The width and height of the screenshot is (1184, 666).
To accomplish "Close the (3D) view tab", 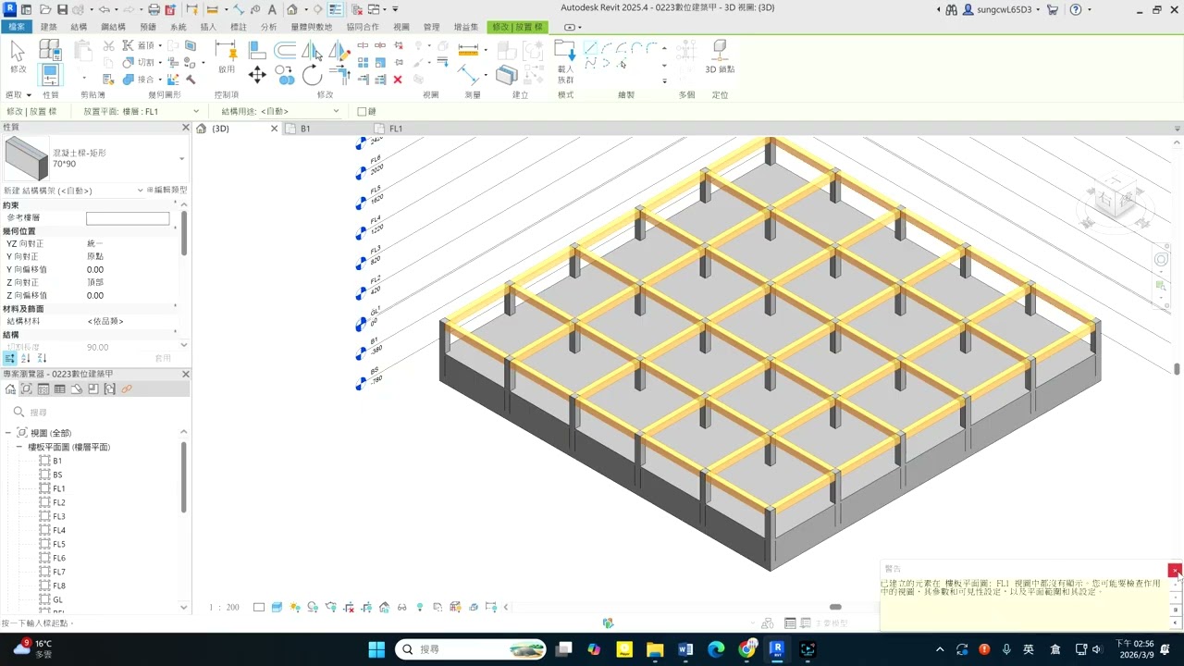I will (274, 129).
